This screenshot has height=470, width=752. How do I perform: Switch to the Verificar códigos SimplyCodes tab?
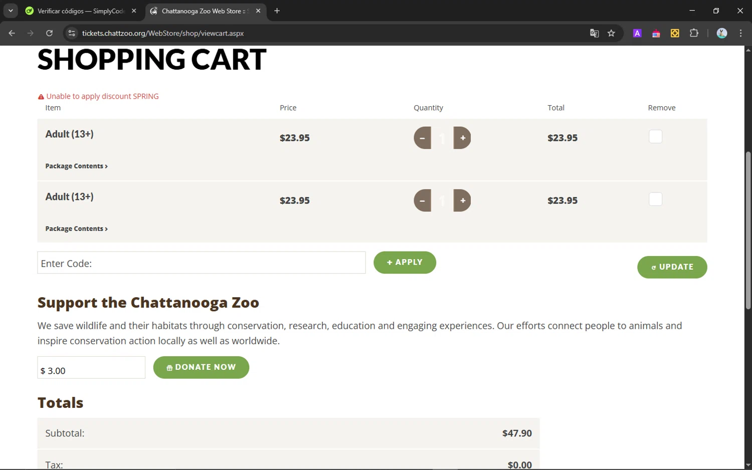pyautogui.click(x=82, y=11)
